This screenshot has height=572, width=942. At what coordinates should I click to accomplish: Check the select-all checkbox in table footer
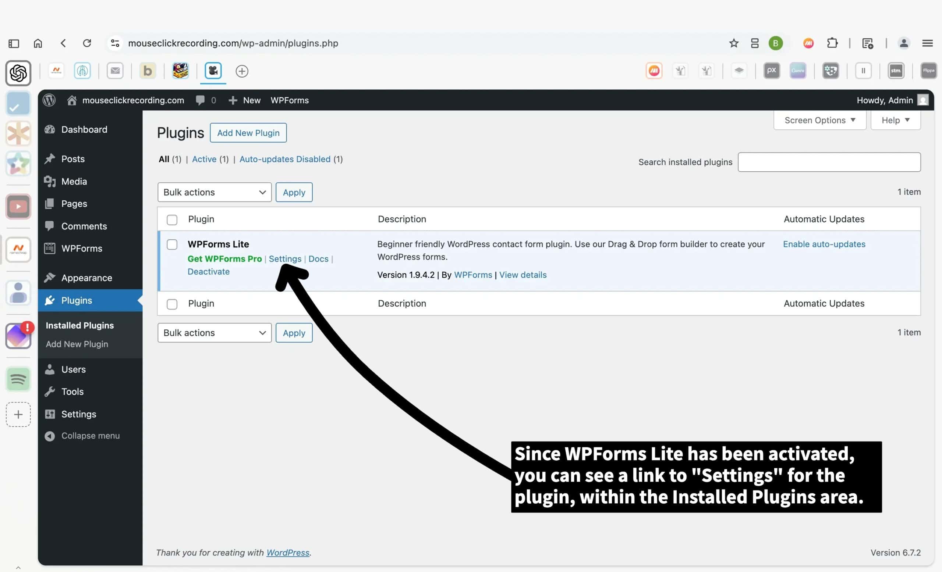tap(172, 304)
